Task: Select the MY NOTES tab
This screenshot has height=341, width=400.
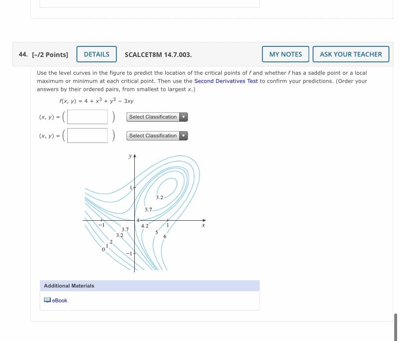Action: (286, 54)
